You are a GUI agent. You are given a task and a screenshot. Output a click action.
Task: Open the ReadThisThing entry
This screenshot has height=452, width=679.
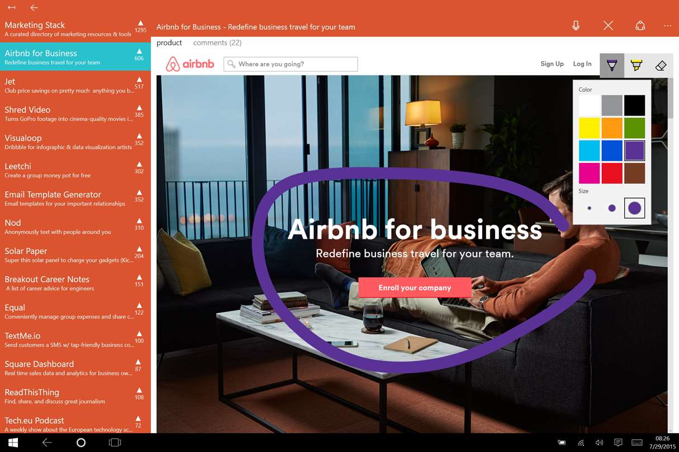75,396
